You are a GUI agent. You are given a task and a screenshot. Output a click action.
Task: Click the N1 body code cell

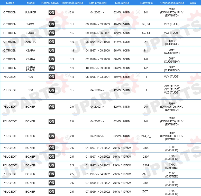pos(146,50)
